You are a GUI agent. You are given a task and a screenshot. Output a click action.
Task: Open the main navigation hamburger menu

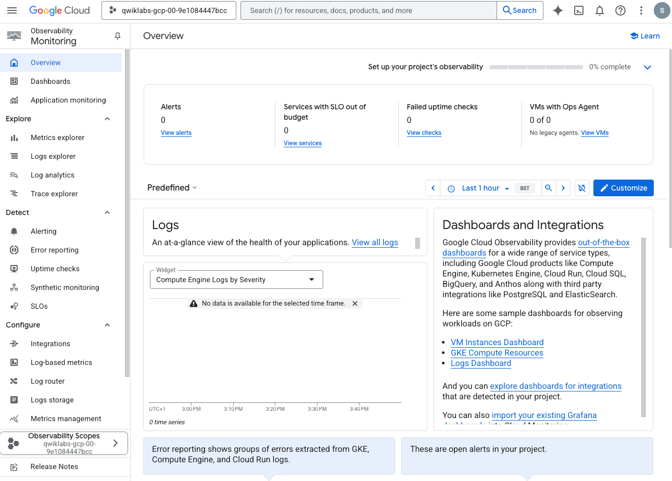[12, 10]
